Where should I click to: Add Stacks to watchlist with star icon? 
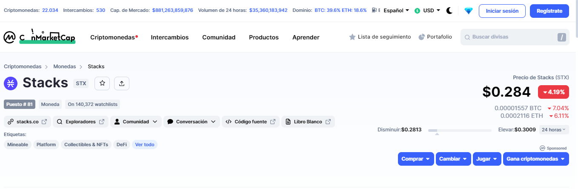pos(102,83)
